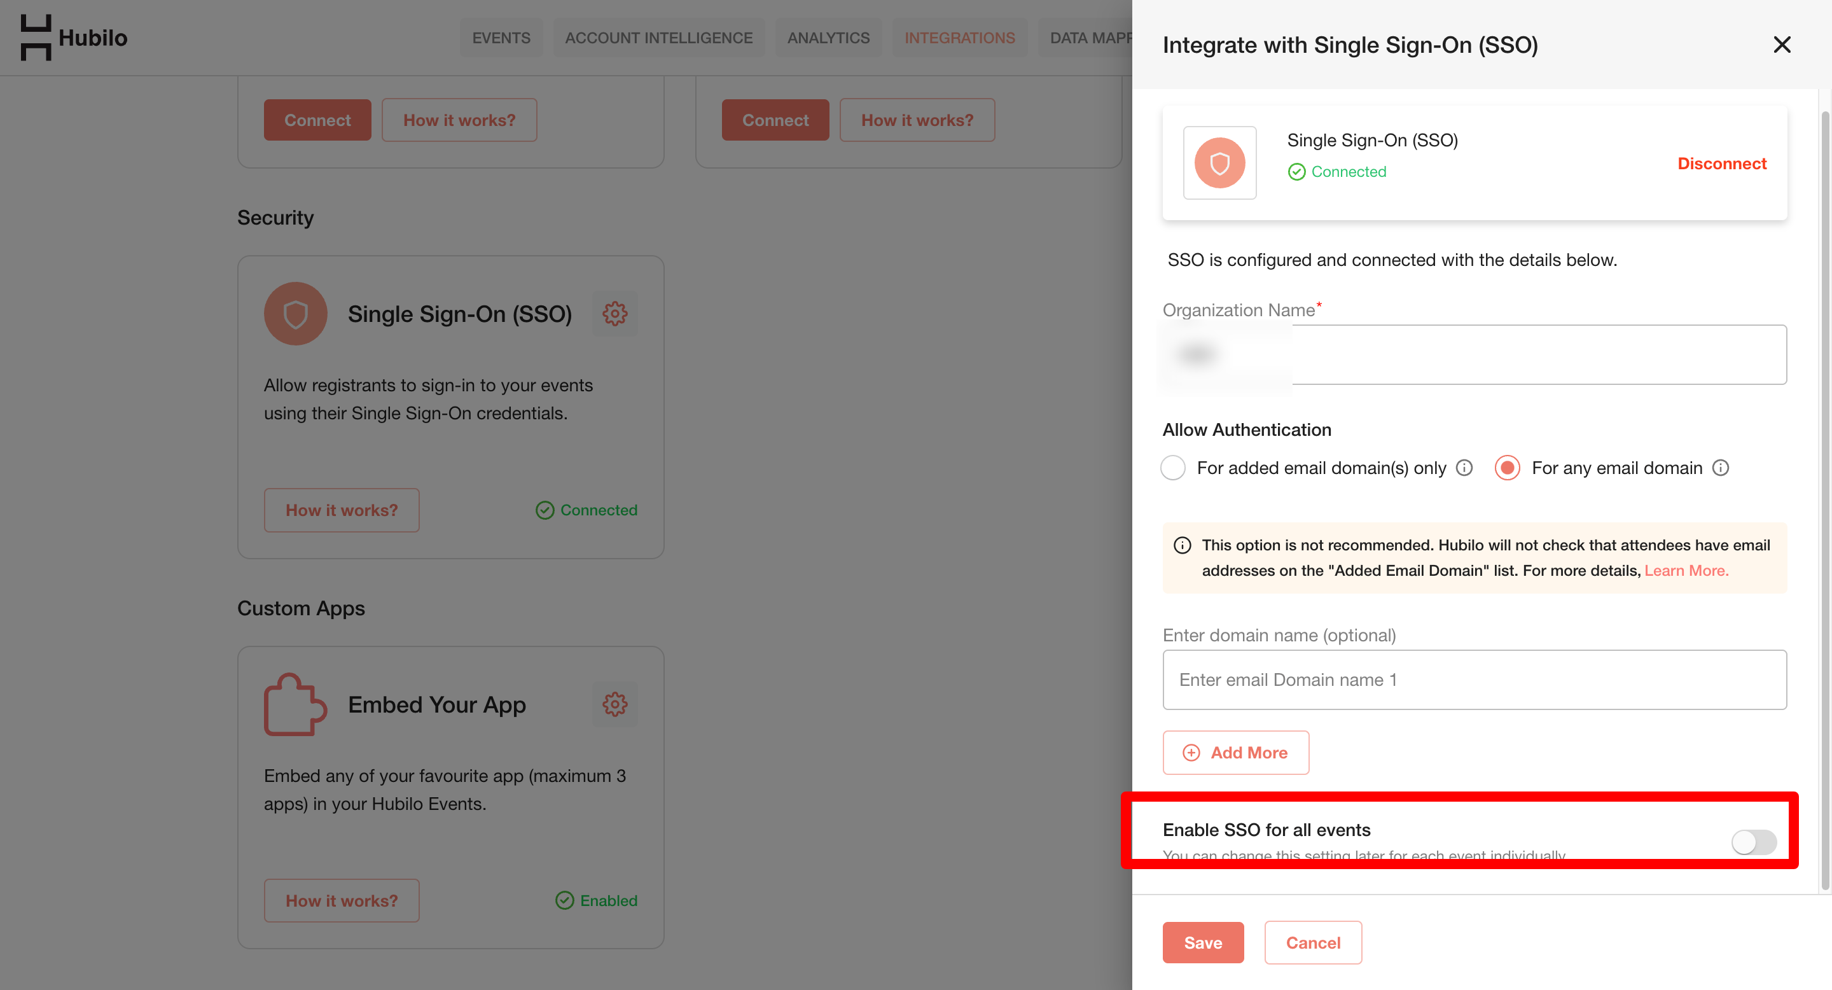The width and height of the screenshot is (1832, 990).
Task: Click the orange shield icon on SSO card
Action: pyautogui.click(x=295, y=314)
